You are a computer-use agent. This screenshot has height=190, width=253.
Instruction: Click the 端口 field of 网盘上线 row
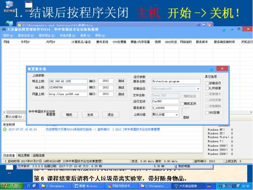(106, 94)
